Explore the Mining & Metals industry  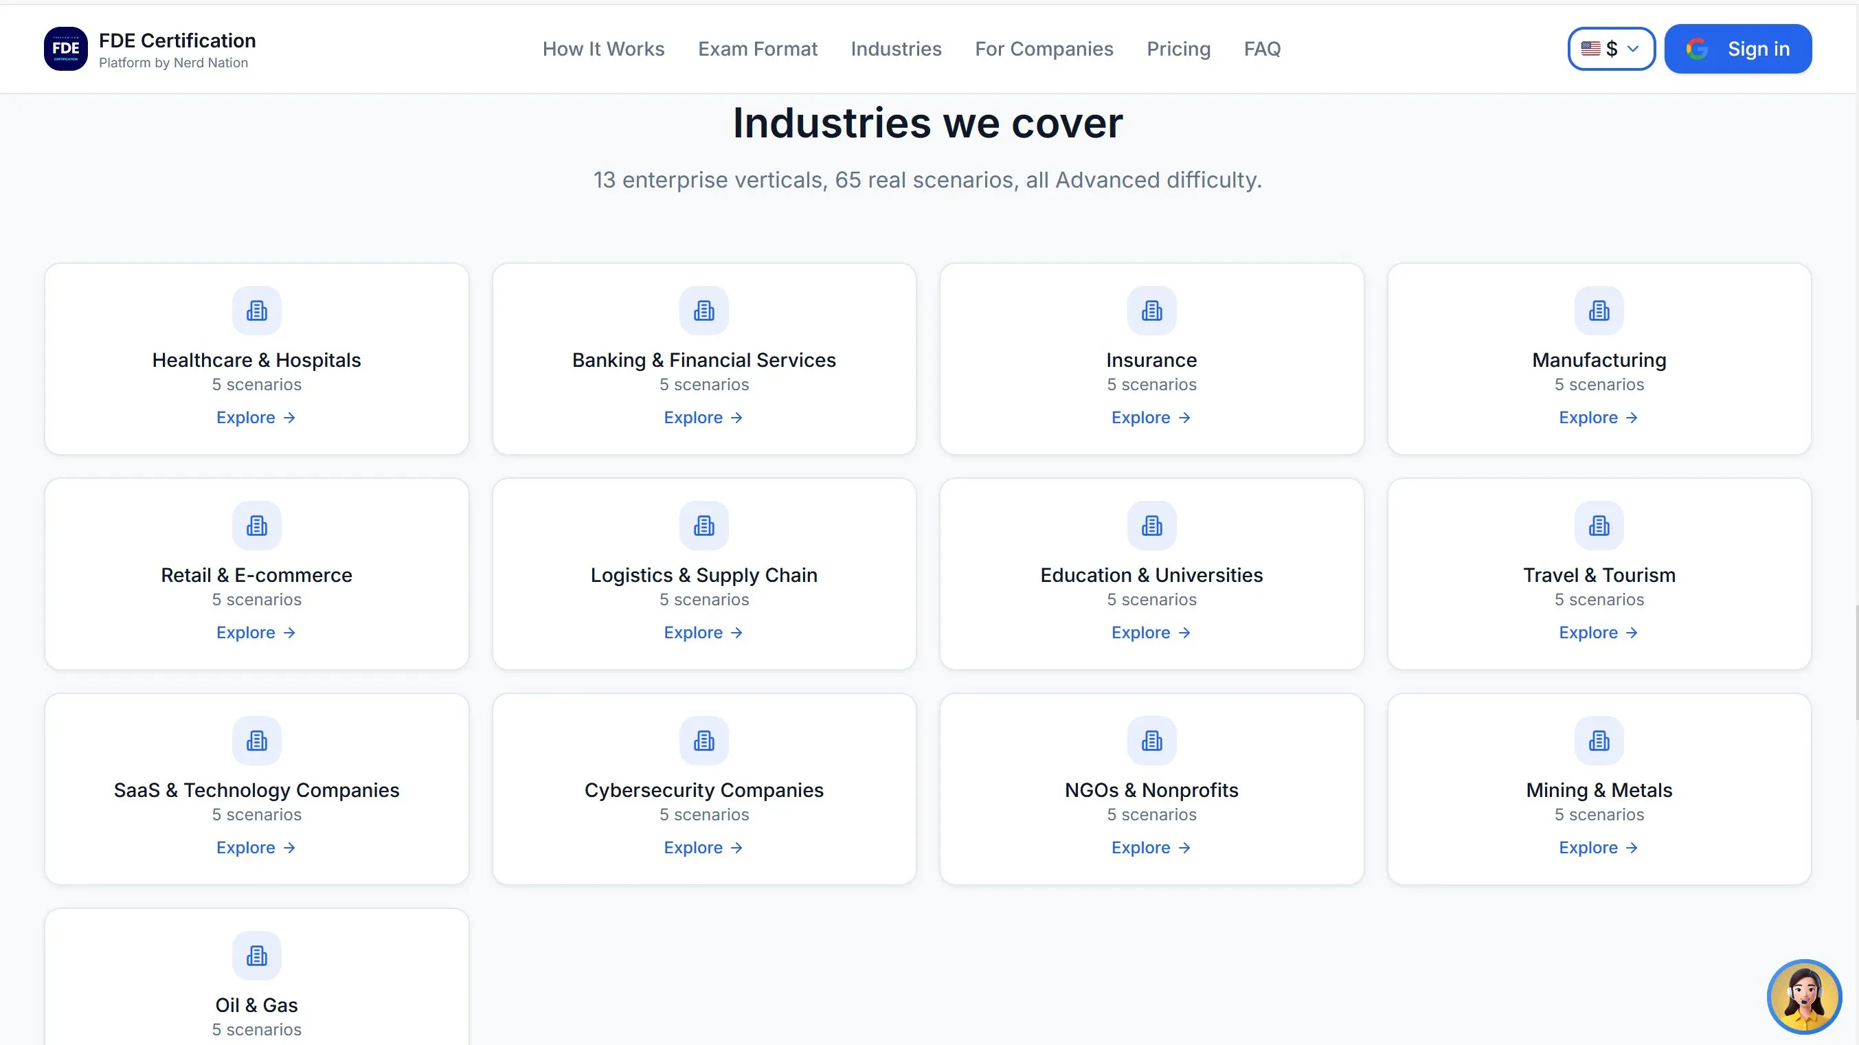pyautogui.click(x=1599, y=848)
